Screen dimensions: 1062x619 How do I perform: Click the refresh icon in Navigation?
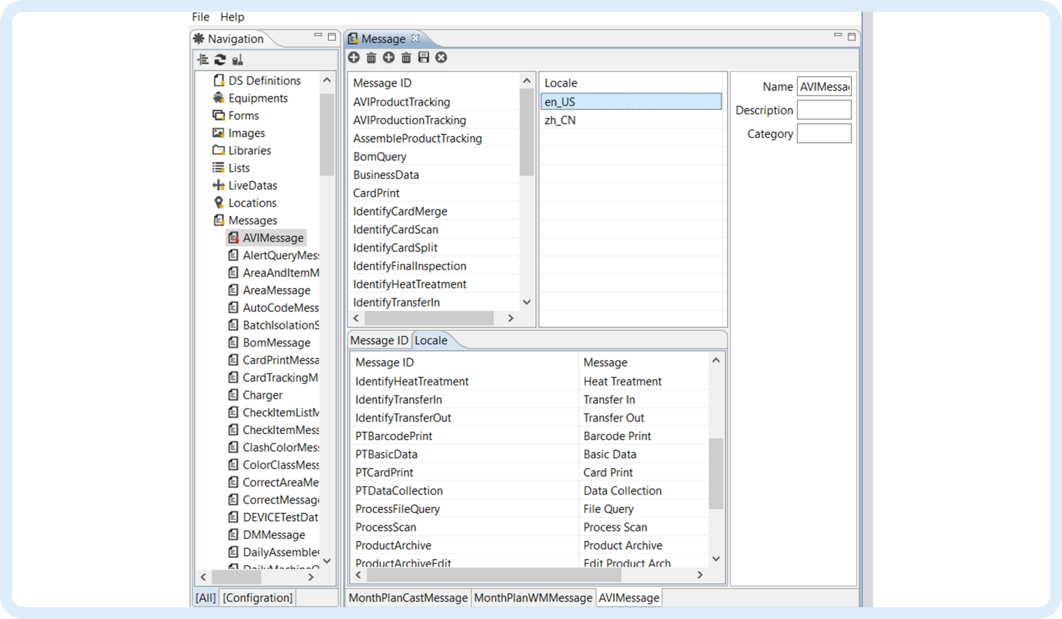pos(220,60)
